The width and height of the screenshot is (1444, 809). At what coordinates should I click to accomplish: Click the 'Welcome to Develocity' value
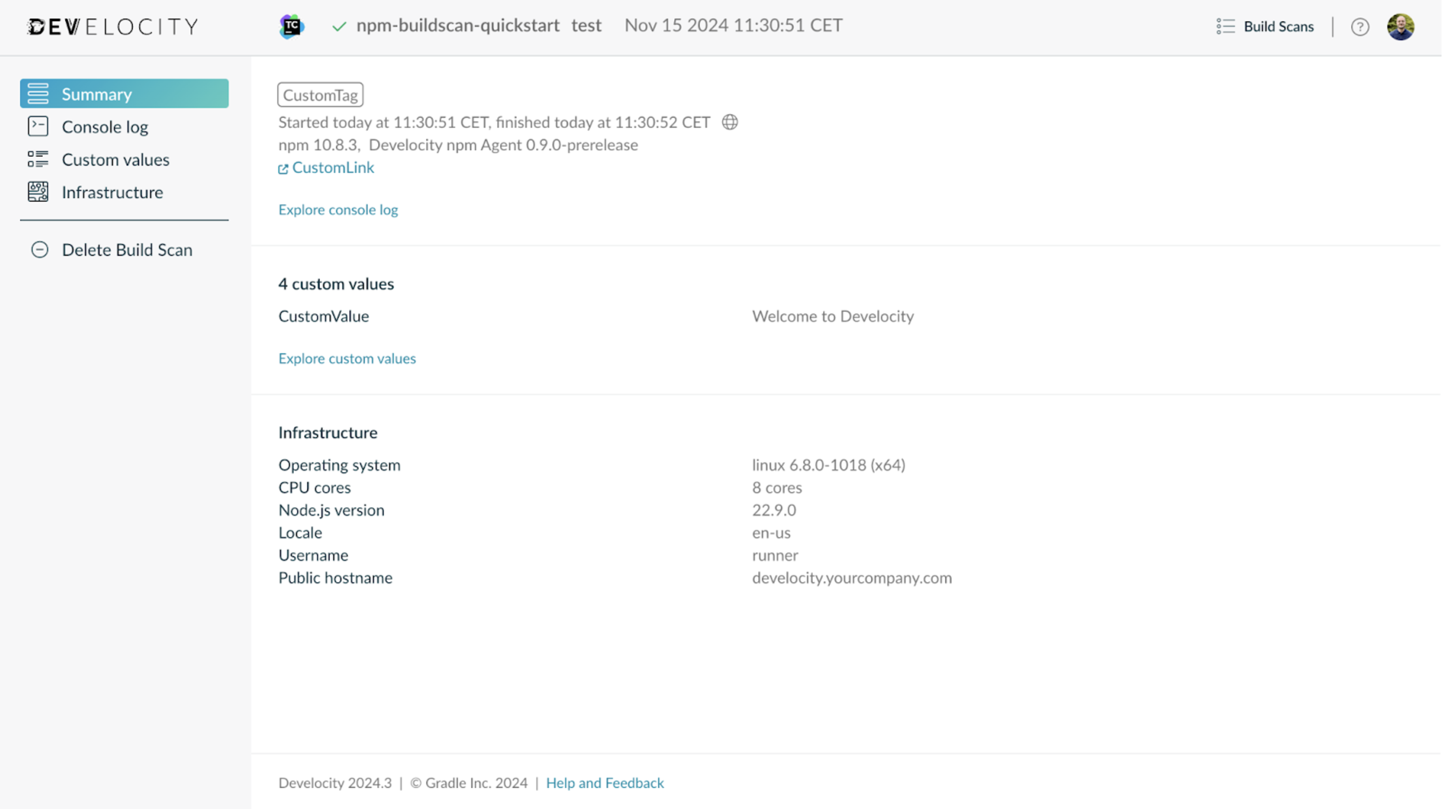(x=833, y=317)
